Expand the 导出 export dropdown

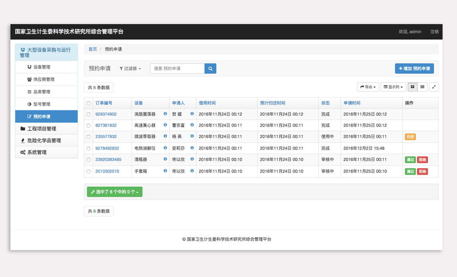click(368, 87)
